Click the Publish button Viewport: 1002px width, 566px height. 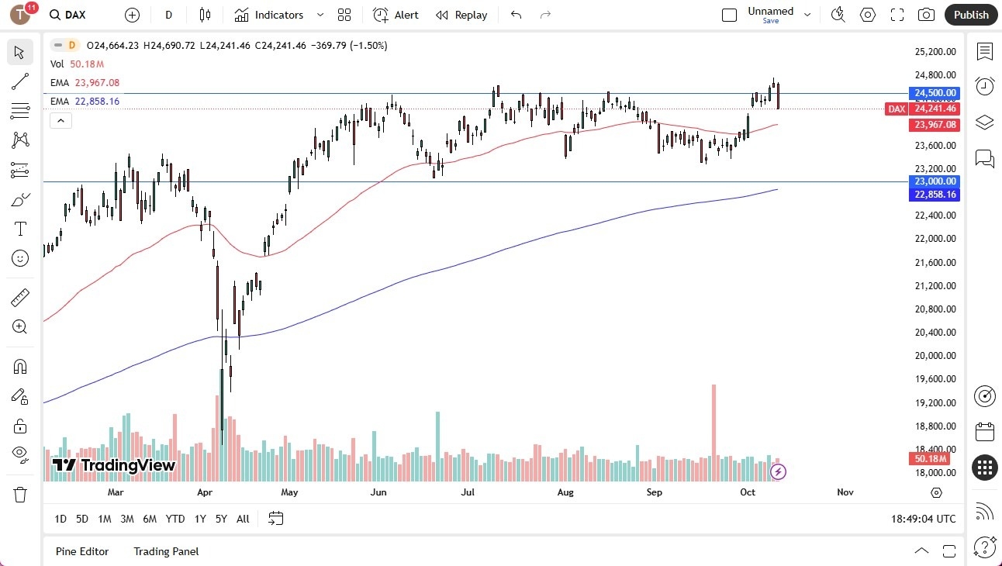tap(970, 15)
